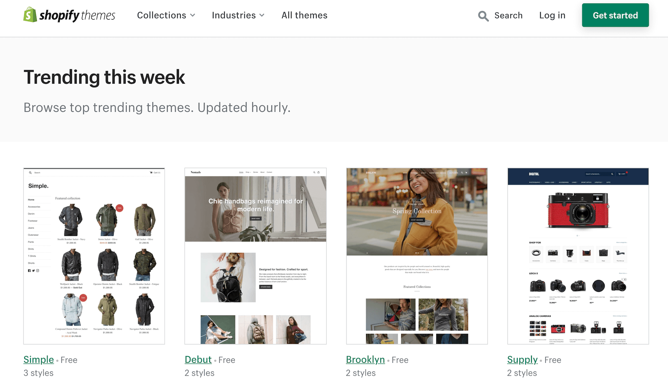Screen dimensions: 668x384
Task: Open the Search menu item
Action: click(x=509, y=15)
